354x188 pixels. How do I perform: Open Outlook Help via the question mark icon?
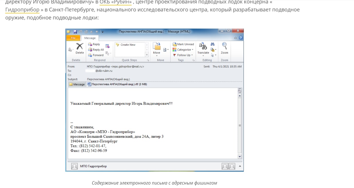241,38
